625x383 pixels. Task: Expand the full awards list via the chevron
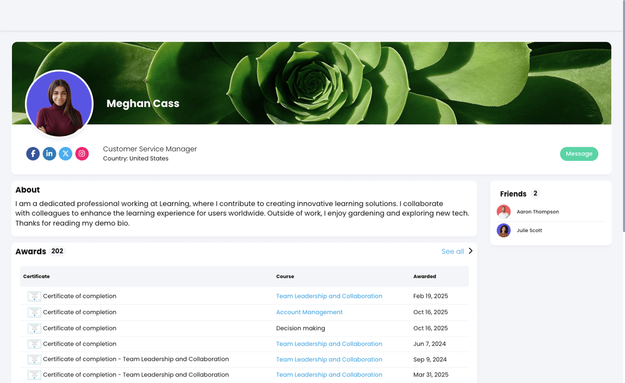coord(471,251)
